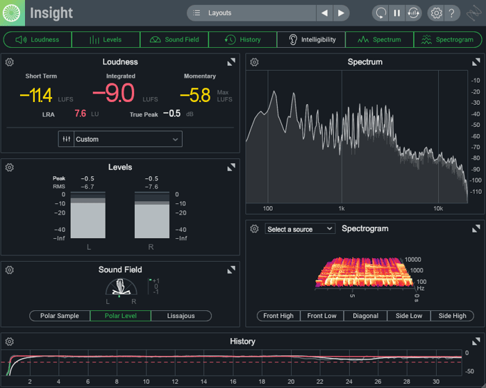Toggle the Spectrogram module tab

coord(448,40)
